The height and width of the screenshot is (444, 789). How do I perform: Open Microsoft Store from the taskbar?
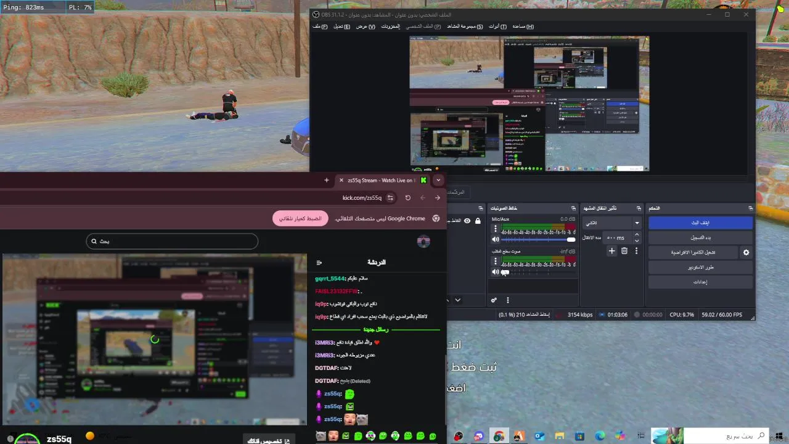580,436
